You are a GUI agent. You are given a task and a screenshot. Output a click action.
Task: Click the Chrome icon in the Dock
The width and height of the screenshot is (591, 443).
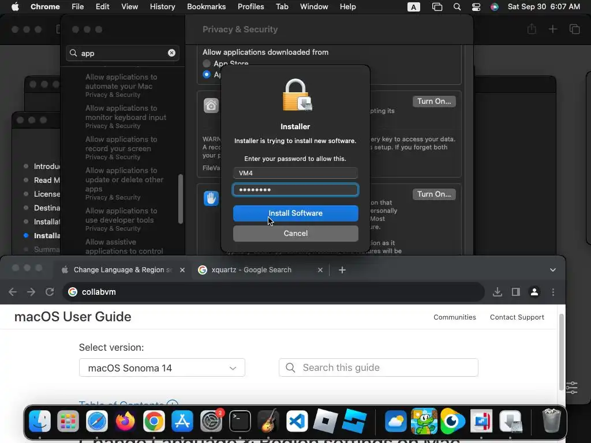[x=154, y=421]
